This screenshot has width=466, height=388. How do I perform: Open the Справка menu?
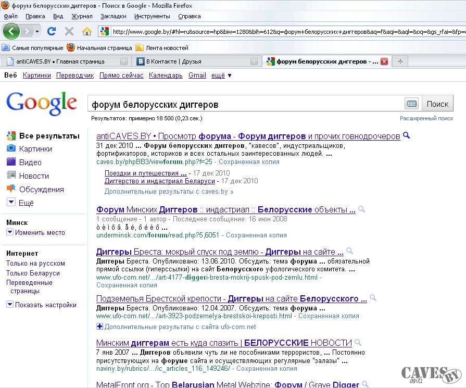(x=190, y=16)
